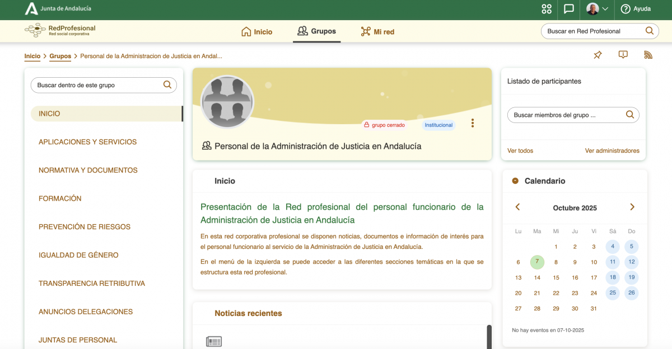The image size is (672, 349).
Task: Click the search icon in member search
Action: [x=630, y=115]
